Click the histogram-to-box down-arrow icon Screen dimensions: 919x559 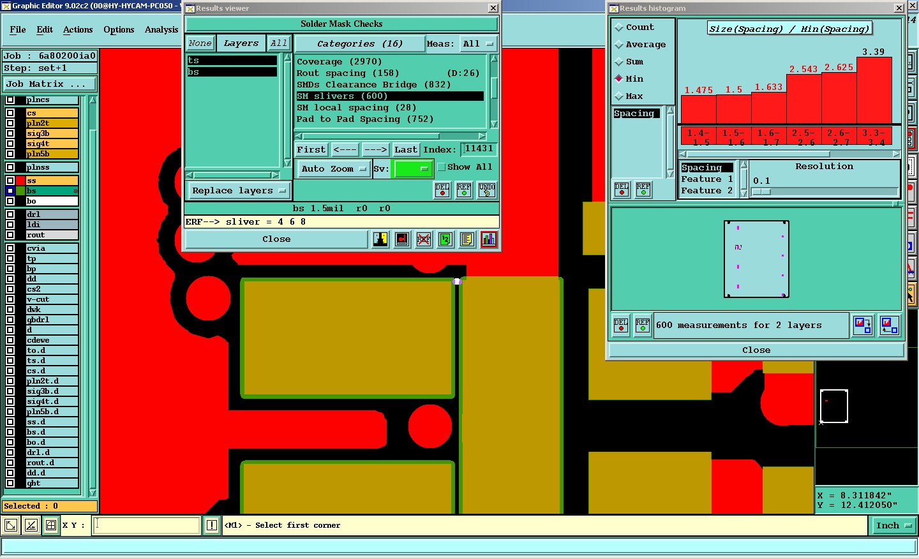click(863, 325)
